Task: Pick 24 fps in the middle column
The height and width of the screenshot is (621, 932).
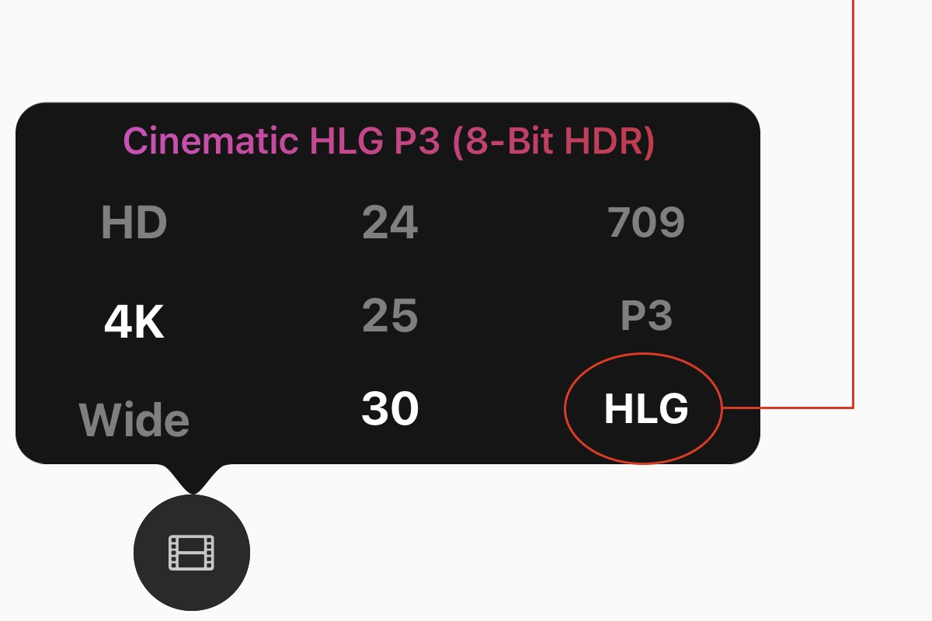Action: tap(390, 224)
